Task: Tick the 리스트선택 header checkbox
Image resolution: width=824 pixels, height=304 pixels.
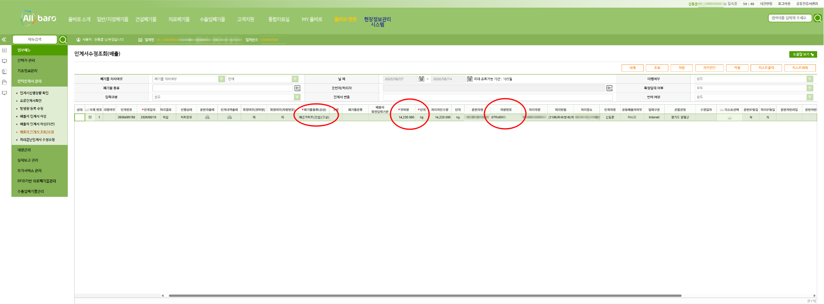Action: (x=722, y=110)
